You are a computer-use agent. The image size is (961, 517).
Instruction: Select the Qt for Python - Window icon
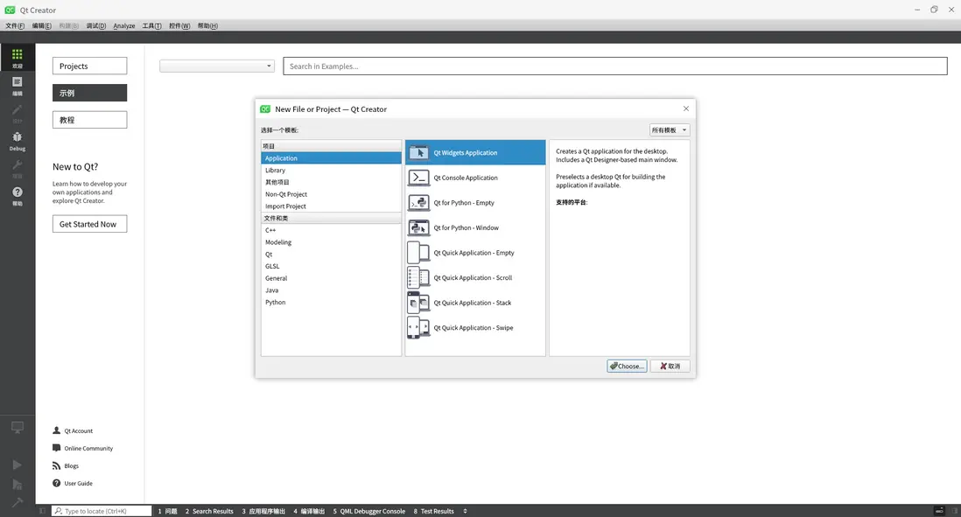pyautogui.click(x=418, y=227)
